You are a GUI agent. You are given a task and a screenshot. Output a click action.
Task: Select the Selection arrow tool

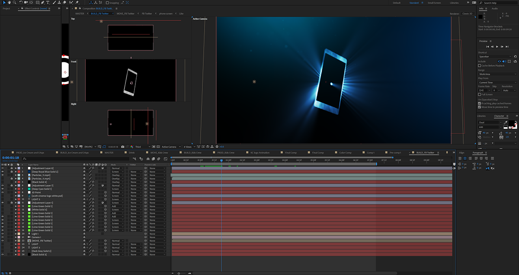4,2
